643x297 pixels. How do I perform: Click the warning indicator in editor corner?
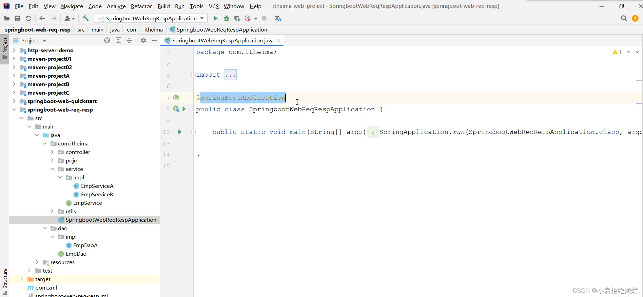click(617, 52)
